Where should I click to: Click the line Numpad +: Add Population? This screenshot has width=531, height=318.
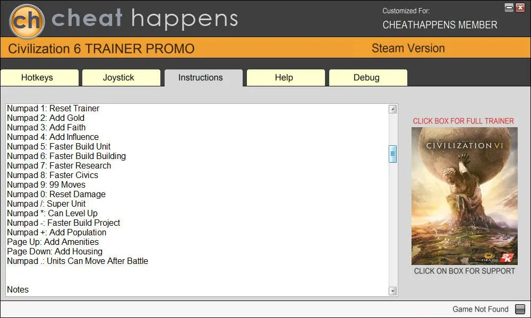[x=57, y=233]
